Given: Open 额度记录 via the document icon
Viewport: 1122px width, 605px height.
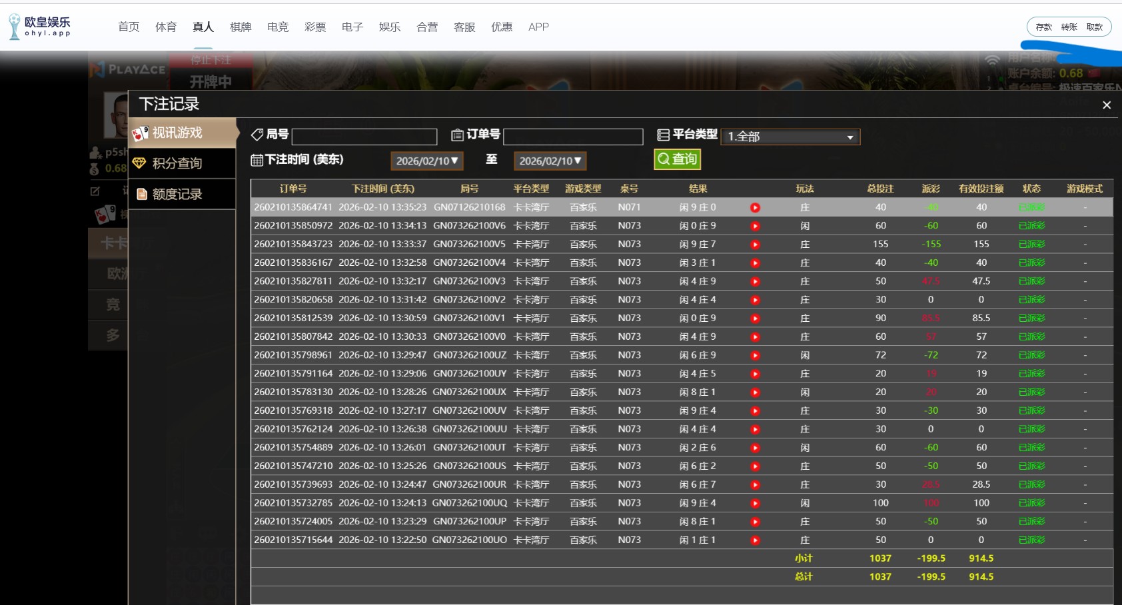Looking at the screenshot, I should click(141, 193).
